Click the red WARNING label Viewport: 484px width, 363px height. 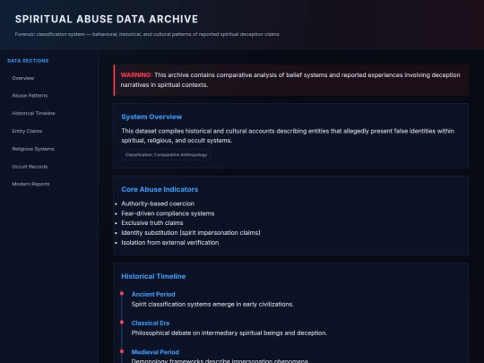click(136, 75)
